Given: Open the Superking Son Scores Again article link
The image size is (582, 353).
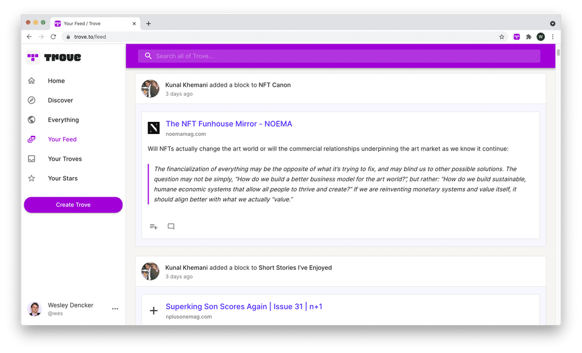Looking at the screenshot, I should click(x=244, y=307).
